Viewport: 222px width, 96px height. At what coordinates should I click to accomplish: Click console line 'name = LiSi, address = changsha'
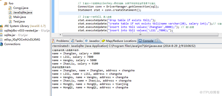(87, 74)
